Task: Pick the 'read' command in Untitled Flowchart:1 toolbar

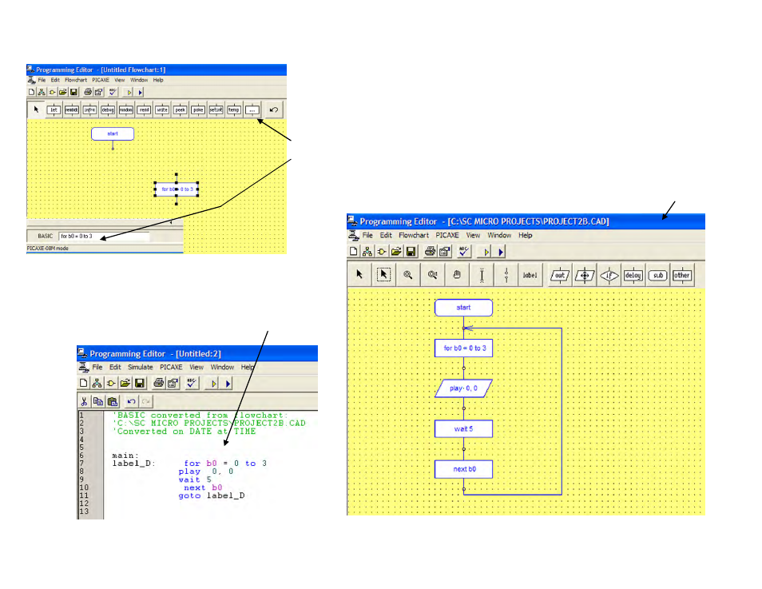Action: 144,110
